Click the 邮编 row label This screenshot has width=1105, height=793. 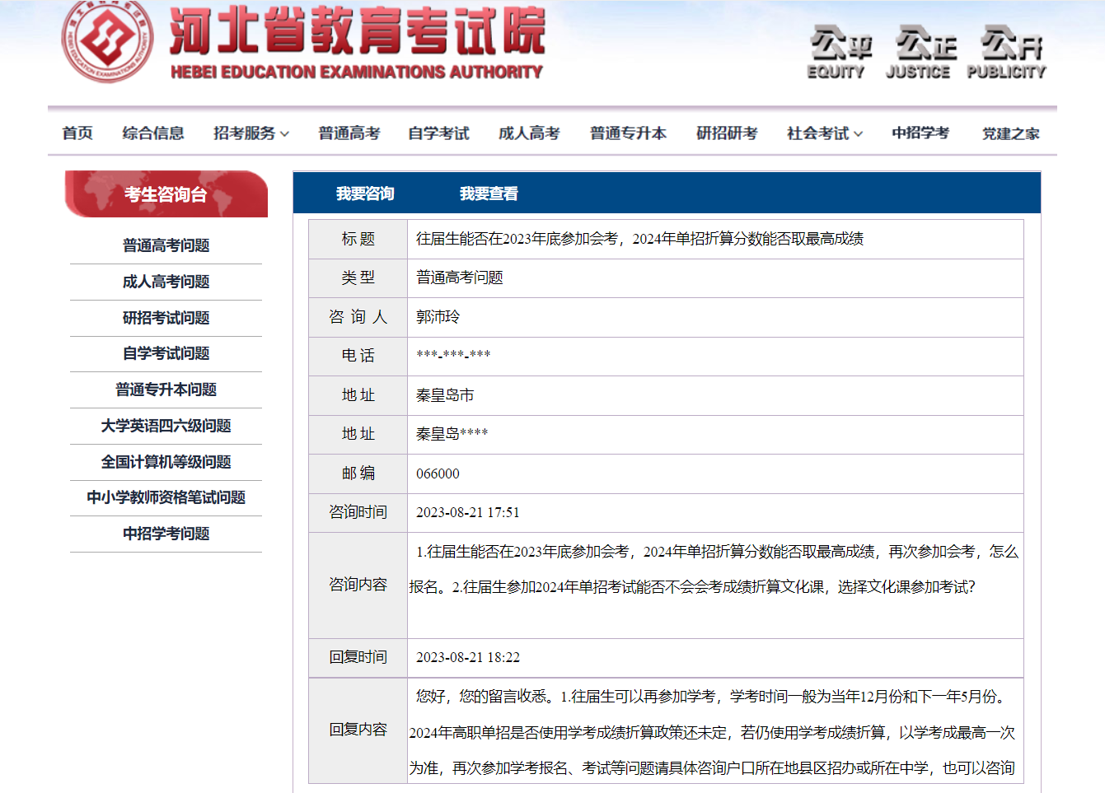click(x=358, y=473)
